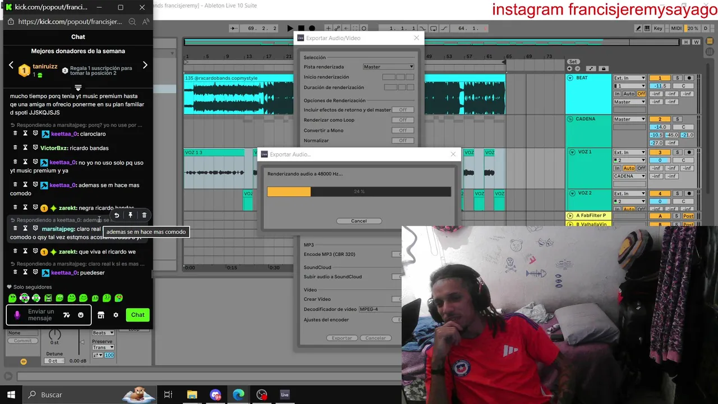
Task: Click Exportar button in export dialog
Action: click(x=342, y=338)
